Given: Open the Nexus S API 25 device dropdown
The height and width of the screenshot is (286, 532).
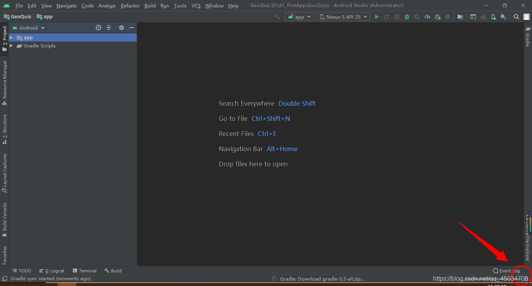Looking at the screenshot, I should 342,17.
